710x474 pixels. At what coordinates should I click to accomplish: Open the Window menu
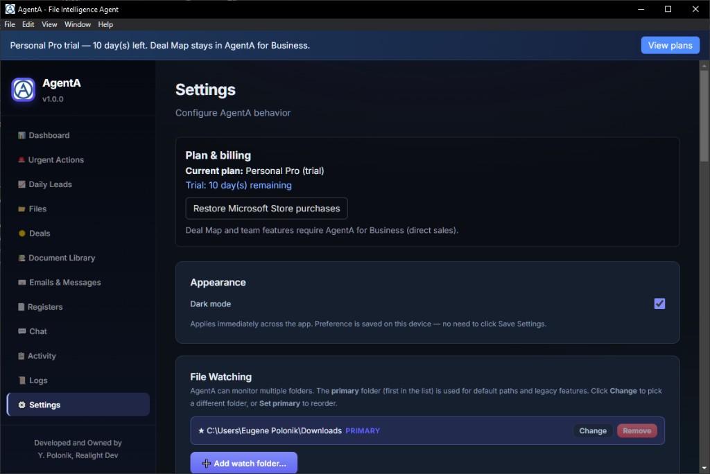(78, 24)
